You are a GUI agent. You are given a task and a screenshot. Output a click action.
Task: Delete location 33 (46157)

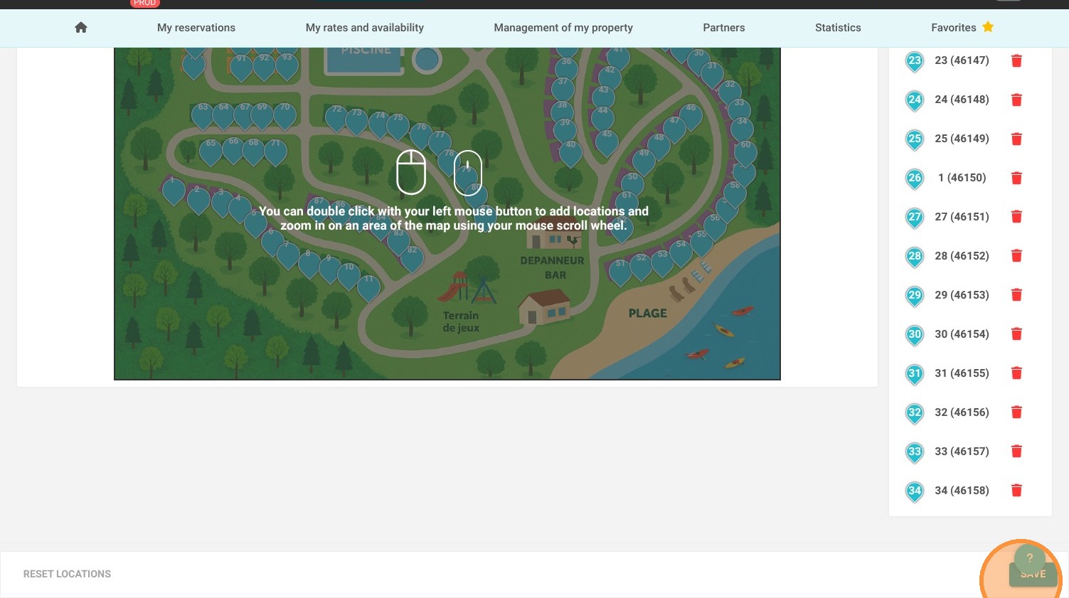coord(1016,452)
